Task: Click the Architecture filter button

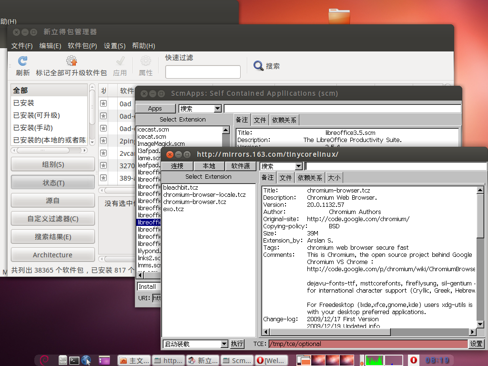Action: [x=53, y=254]
